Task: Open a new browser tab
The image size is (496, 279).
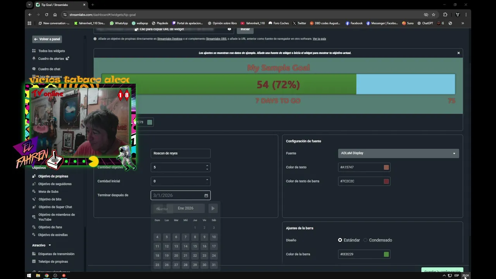Action: (93, 5)
